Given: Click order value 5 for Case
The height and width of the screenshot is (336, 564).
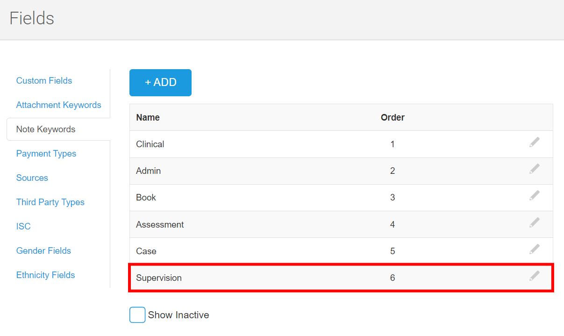Looking at the screenshot, I should (x=393, y=251).
